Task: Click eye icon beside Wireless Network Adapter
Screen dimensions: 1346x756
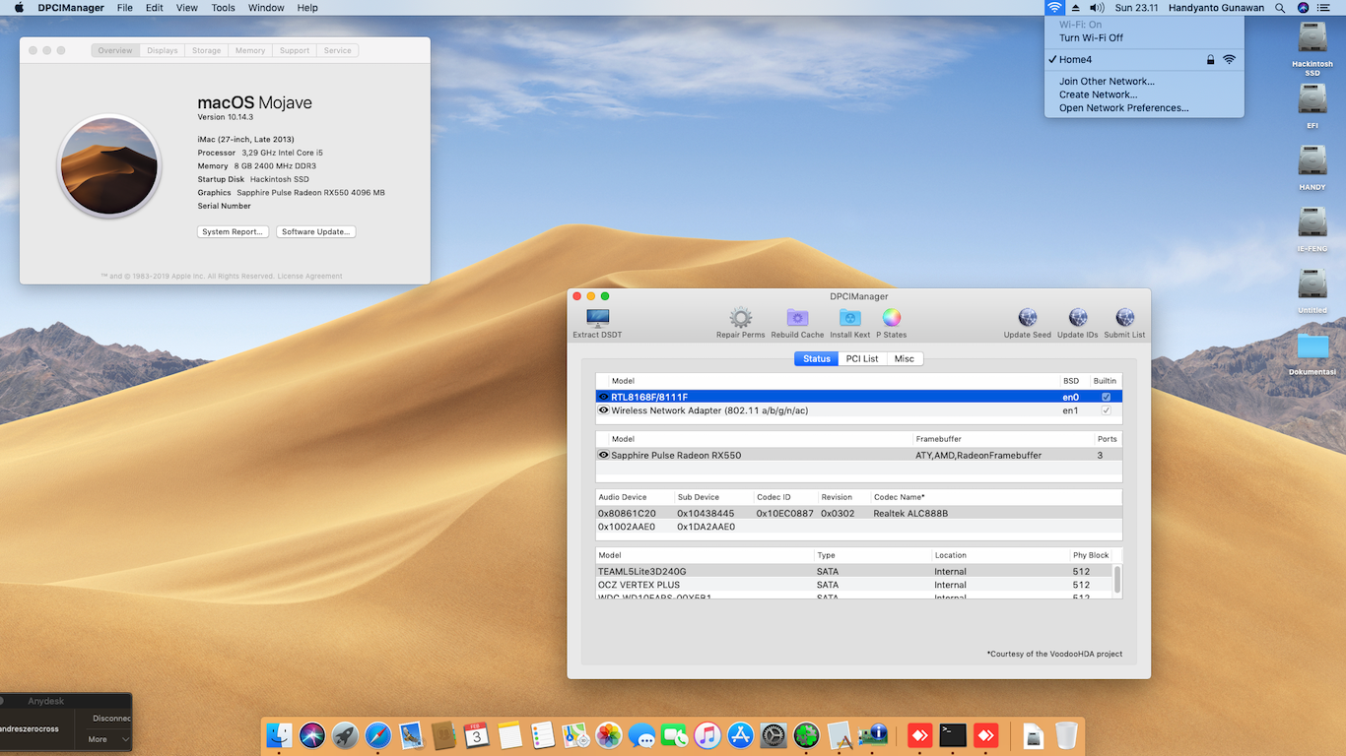Action: point(604,410)
